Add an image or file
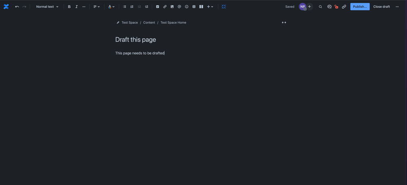The height and width of the screenshot is (185, 407). tap(172, 7)
